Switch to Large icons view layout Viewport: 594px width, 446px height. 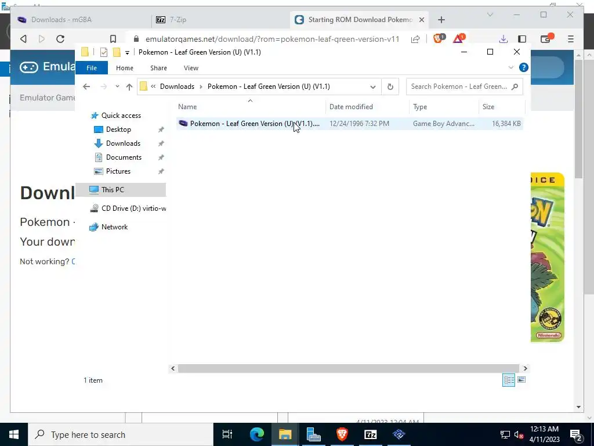pos(521,380)
